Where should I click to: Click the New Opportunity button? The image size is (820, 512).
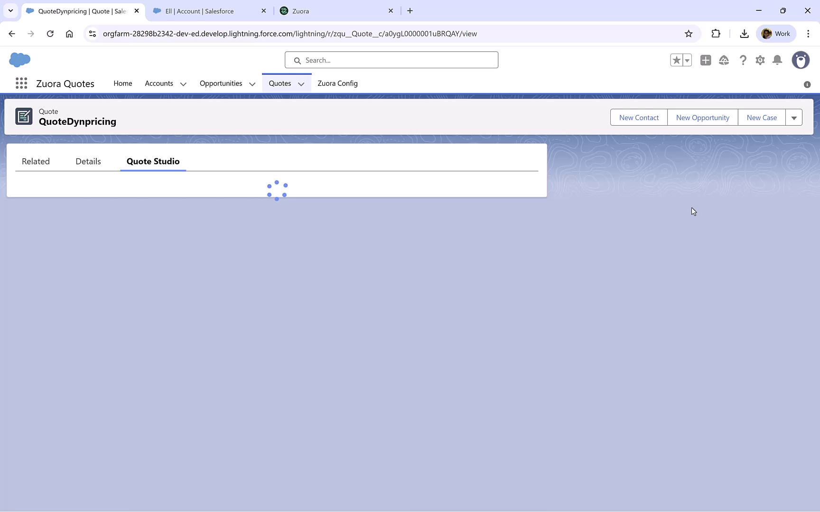(703, 117)
